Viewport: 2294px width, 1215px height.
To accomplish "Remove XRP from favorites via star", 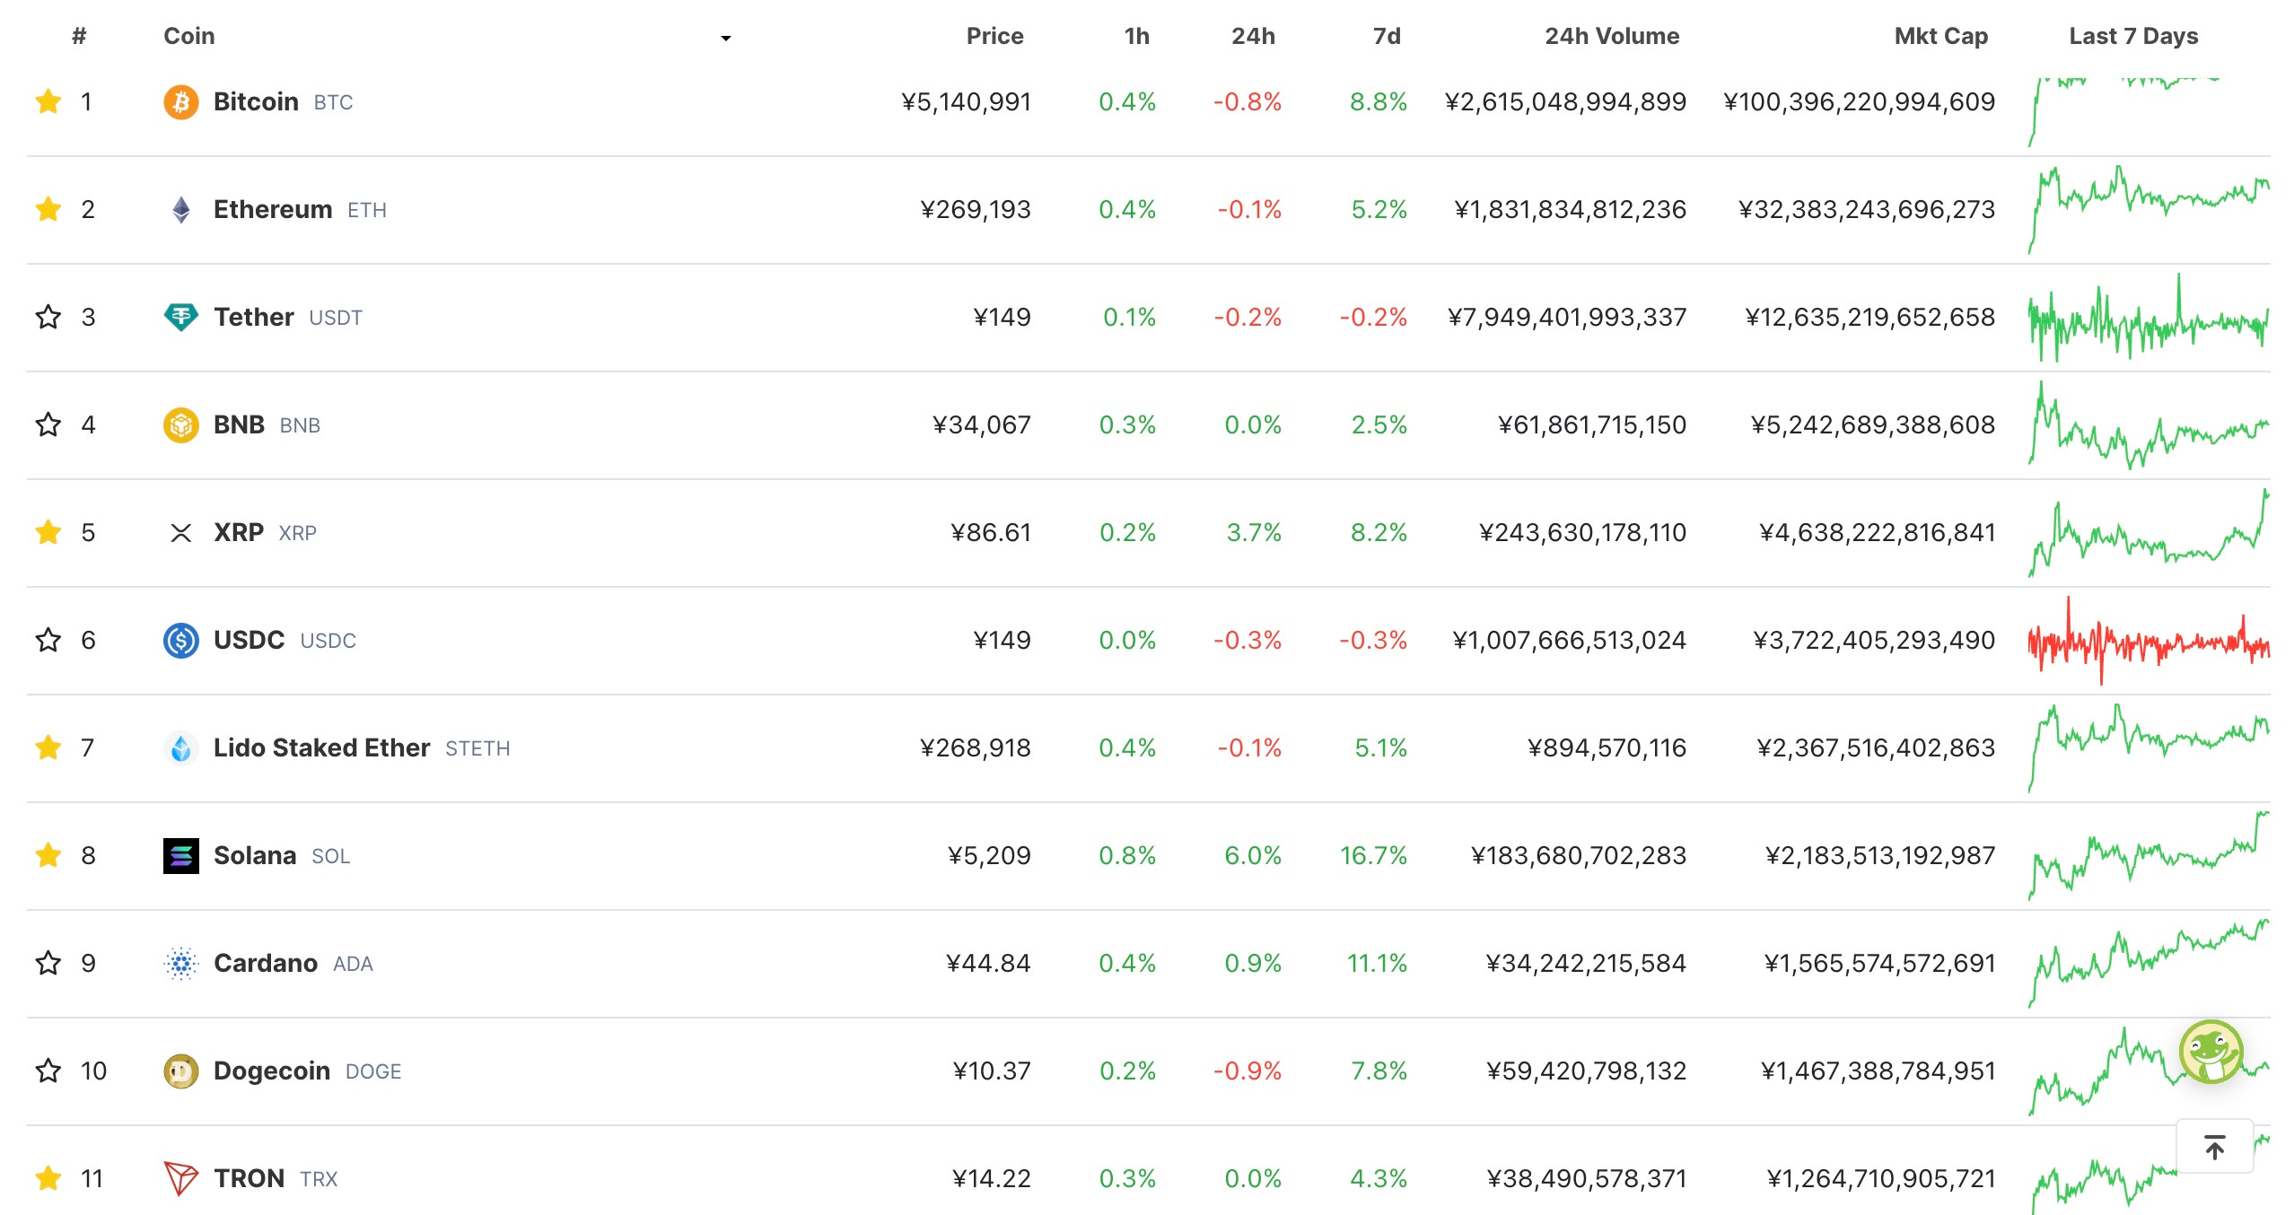I will (x=48, y=532).
